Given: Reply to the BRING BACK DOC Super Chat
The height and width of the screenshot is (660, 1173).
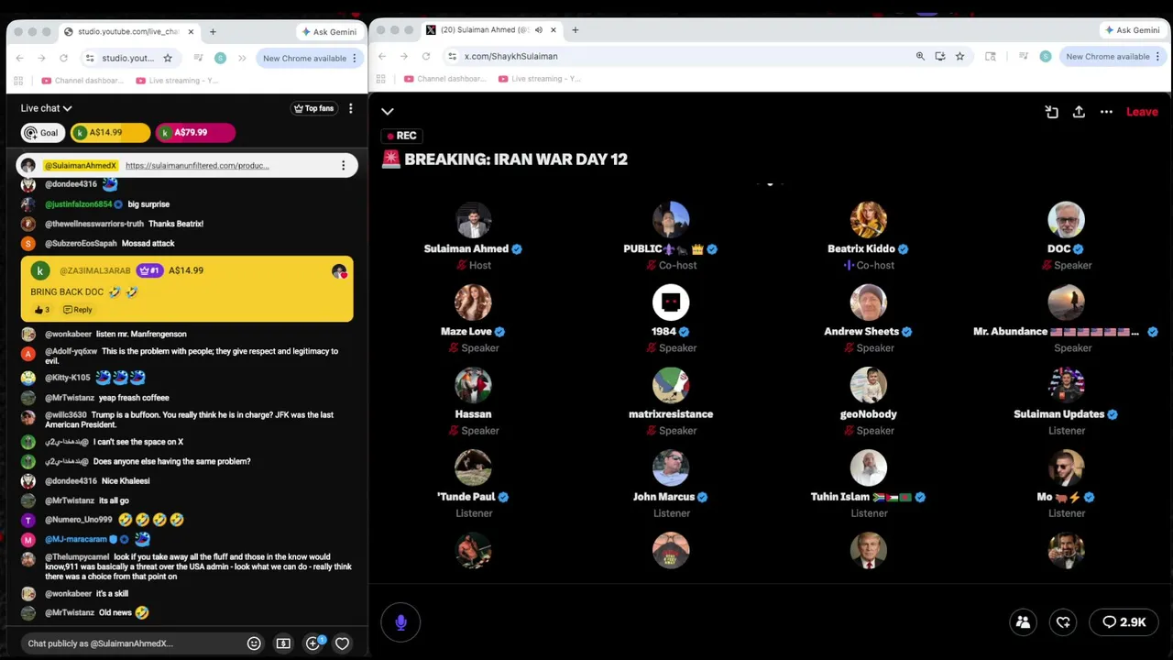Looking at the screenshot, I should pos(77,310).
